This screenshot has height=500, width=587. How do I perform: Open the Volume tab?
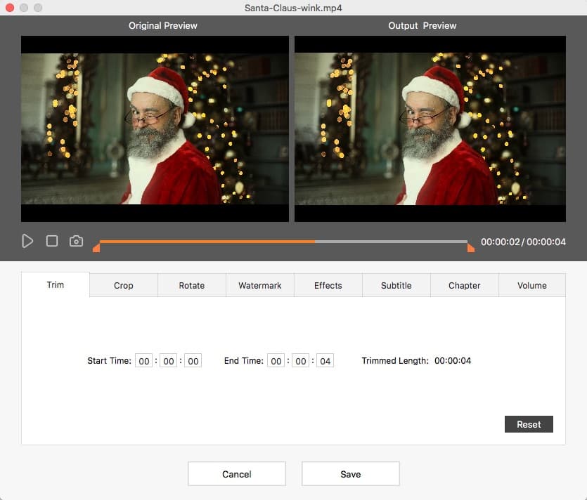coord(532,285)
